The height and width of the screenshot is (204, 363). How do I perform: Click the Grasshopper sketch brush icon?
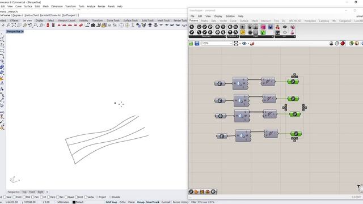(x=252, y=44)
